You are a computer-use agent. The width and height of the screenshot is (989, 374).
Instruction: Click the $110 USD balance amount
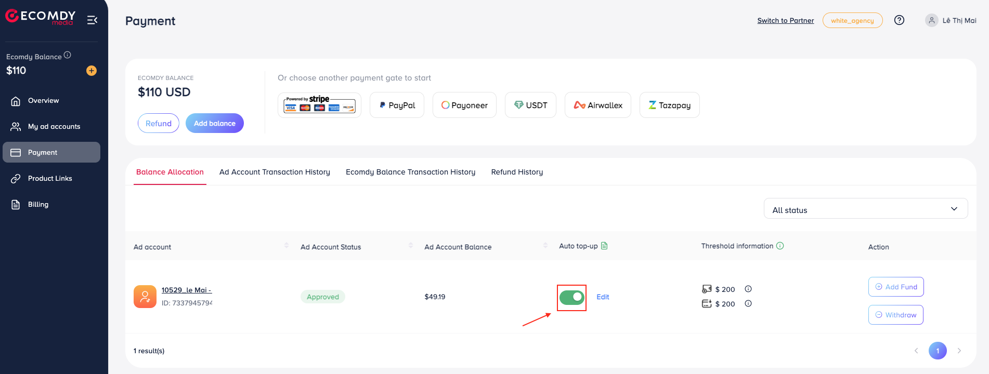click(164, 92)
